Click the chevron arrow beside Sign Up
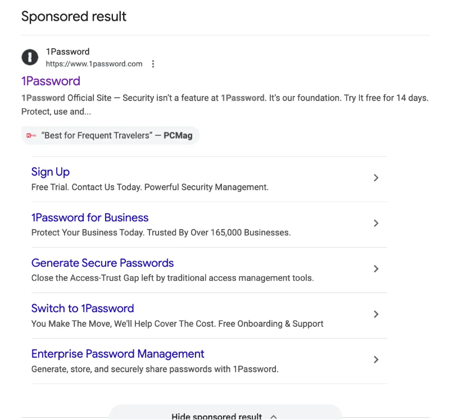 point(376,178)
